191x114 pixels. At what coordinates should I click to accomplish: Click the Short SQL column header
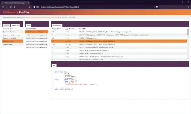point(82,29)
